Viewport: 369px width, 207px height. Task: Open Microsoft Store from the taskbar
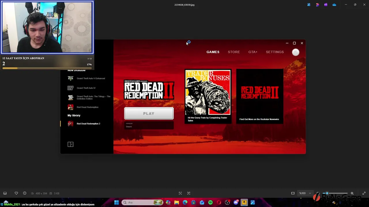tap(193, 202)
